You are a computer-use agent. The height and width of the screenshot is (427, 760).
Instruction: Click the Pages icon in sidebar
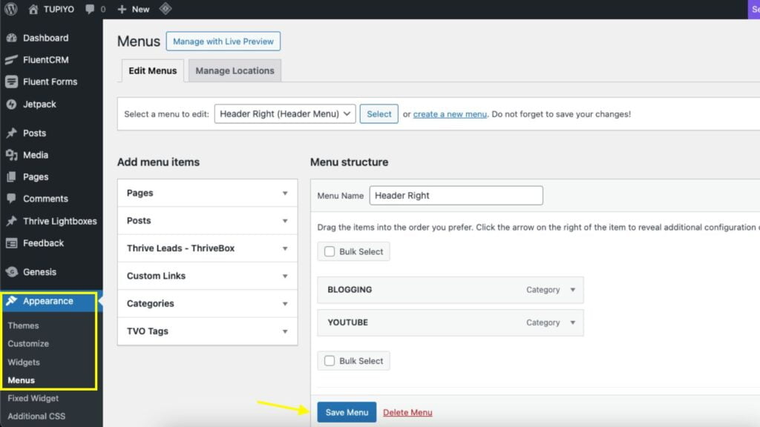12,176
